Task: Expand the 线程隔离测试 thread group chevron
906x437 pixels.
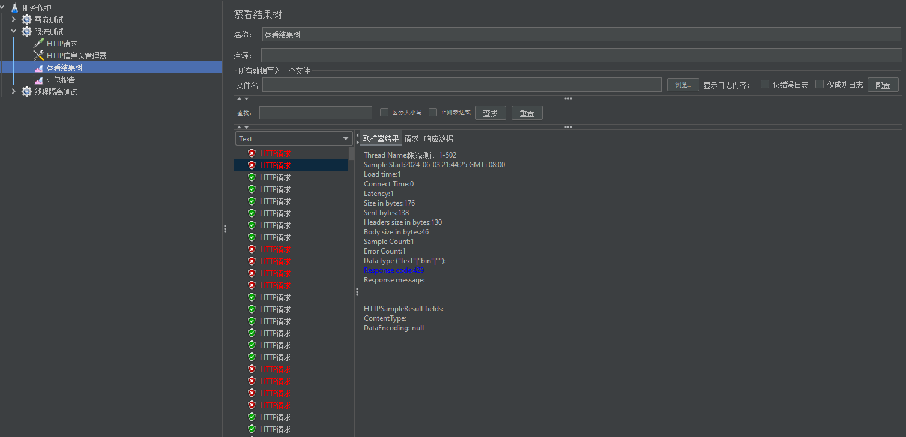Action: tap(14, 92)
